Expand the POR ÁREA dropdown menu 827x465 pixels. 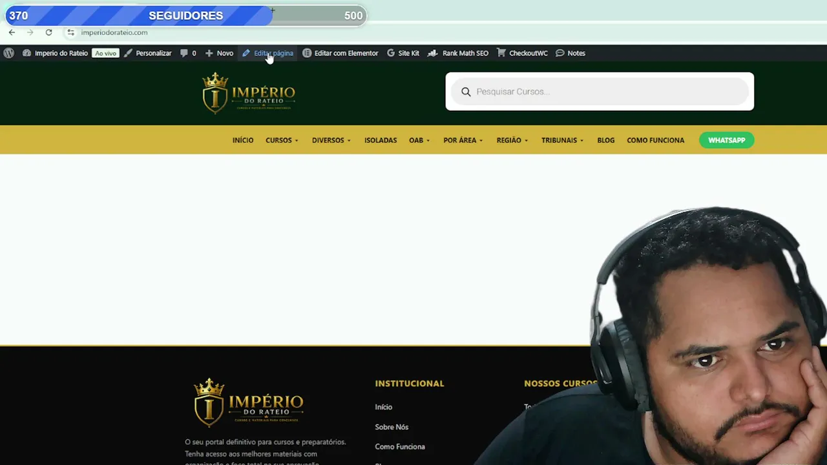(x=463, y=140)
